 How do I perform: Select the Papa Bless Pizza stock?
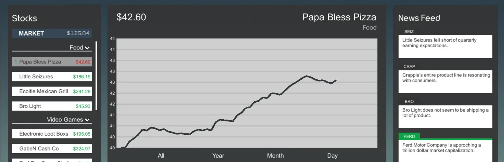(x=52, y=62)
